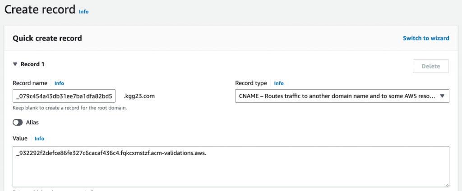Click the Create record page title
Screen dimensions: 462x191
click(x=40, y=9)
